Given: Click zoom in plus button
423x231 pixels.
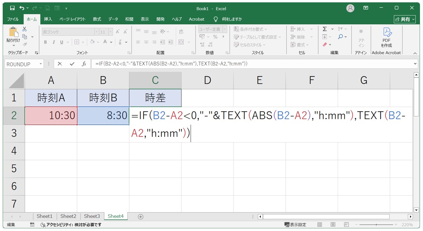Looking at the screenshot, I should click(396, 225).
